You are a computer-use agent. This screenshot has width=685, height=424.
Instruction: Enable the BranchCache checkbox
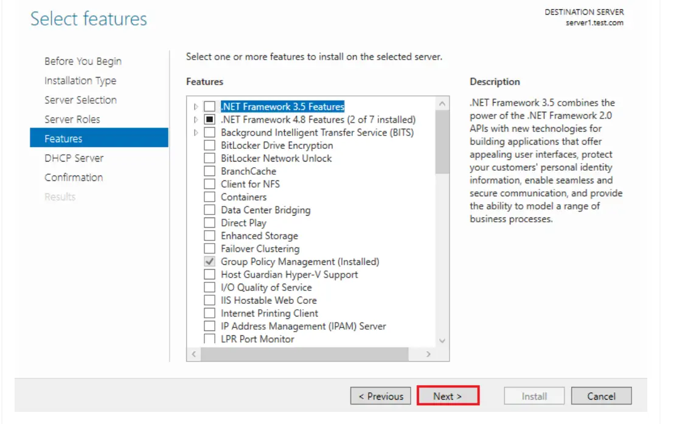coord(210,171)
